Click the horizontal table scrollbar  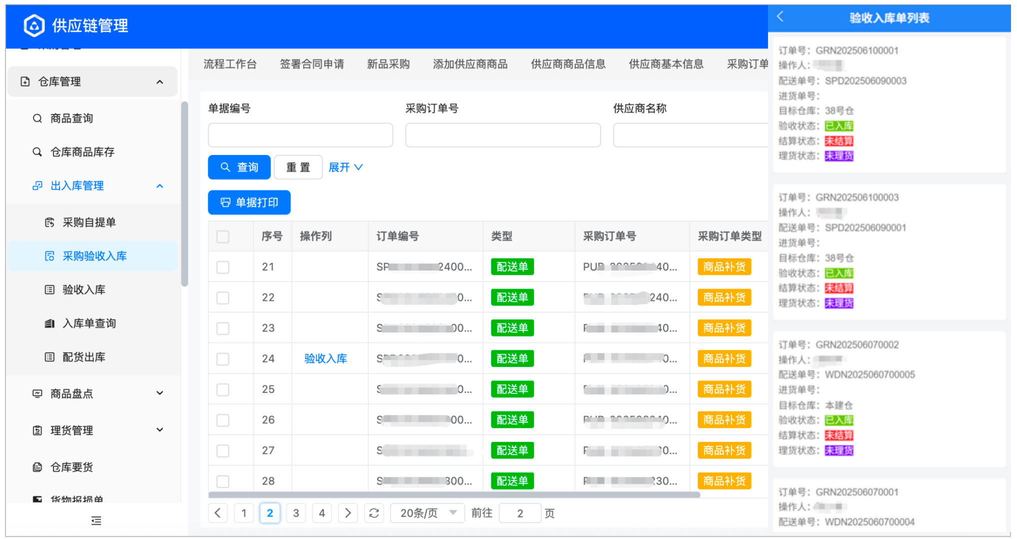pos(454,494)
